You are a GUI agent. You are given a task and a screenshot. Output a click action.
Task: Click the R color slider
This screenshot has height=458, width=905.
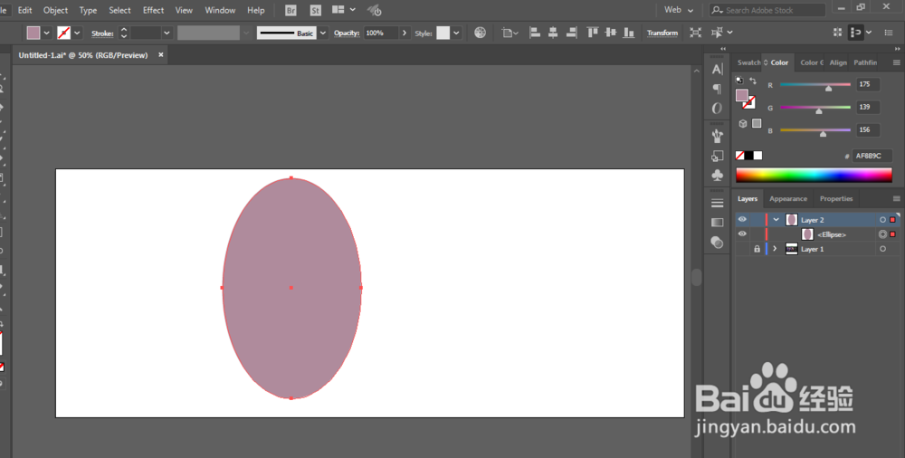click(815, 84)
